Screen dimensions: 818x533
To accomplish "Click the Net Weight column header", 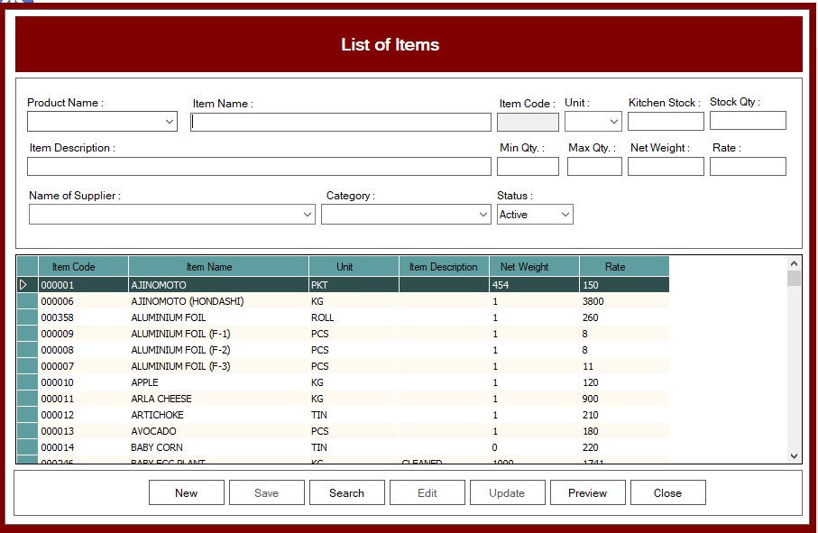I will 524,267.
